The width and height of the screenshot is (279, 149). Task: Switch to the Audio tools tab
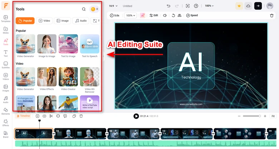pyautogui.click(x=81, y=21)
